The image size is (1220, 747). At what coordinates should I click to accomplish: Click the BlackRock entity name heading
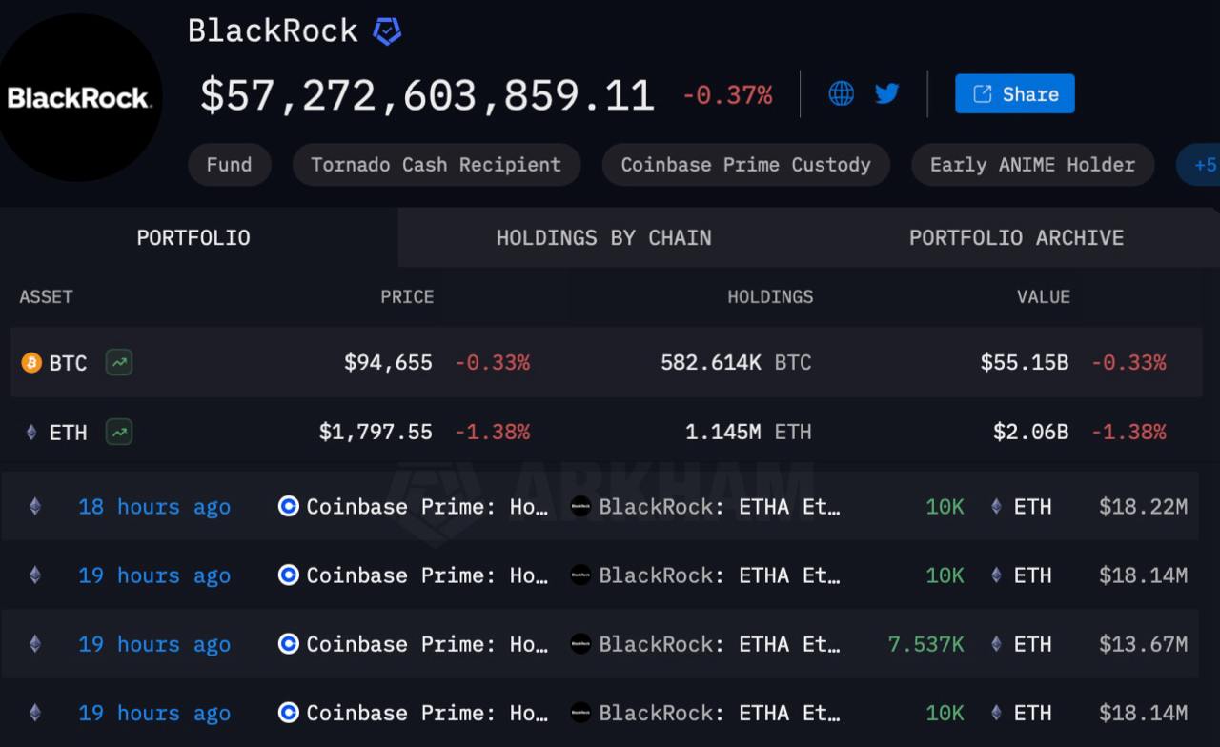coord(273,30)
